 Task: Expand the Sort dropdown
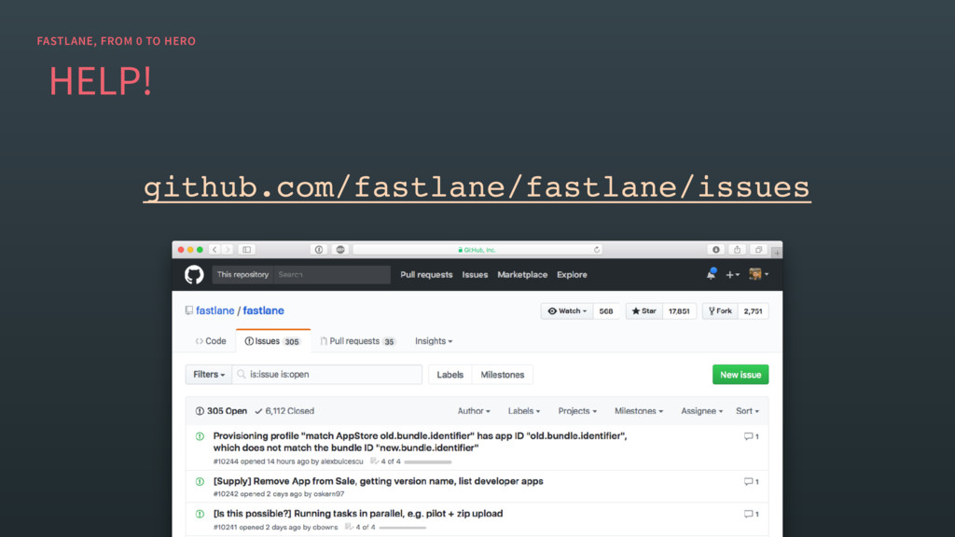tap(747, 411)
